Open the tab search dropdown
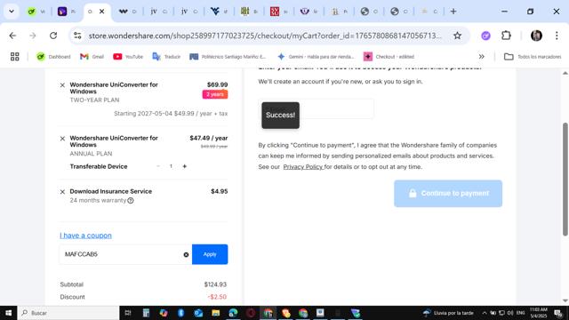Image resolution: width=569 pixels, height=320 pixels. (12, 12)
